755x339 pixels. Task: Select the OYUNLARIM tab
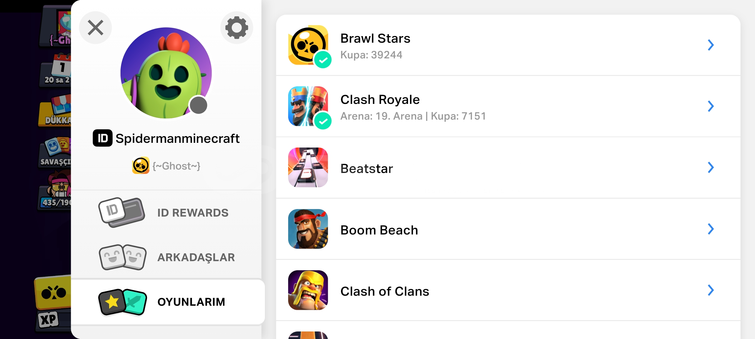[x=168, y=302]
